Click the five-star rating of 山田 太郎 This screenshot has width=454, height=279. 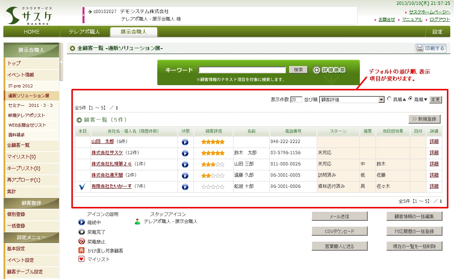click(213, 142)
